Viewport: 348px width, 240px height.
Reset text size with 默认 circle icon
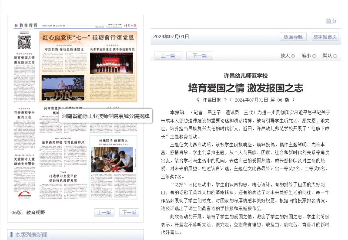click(335, 56)
